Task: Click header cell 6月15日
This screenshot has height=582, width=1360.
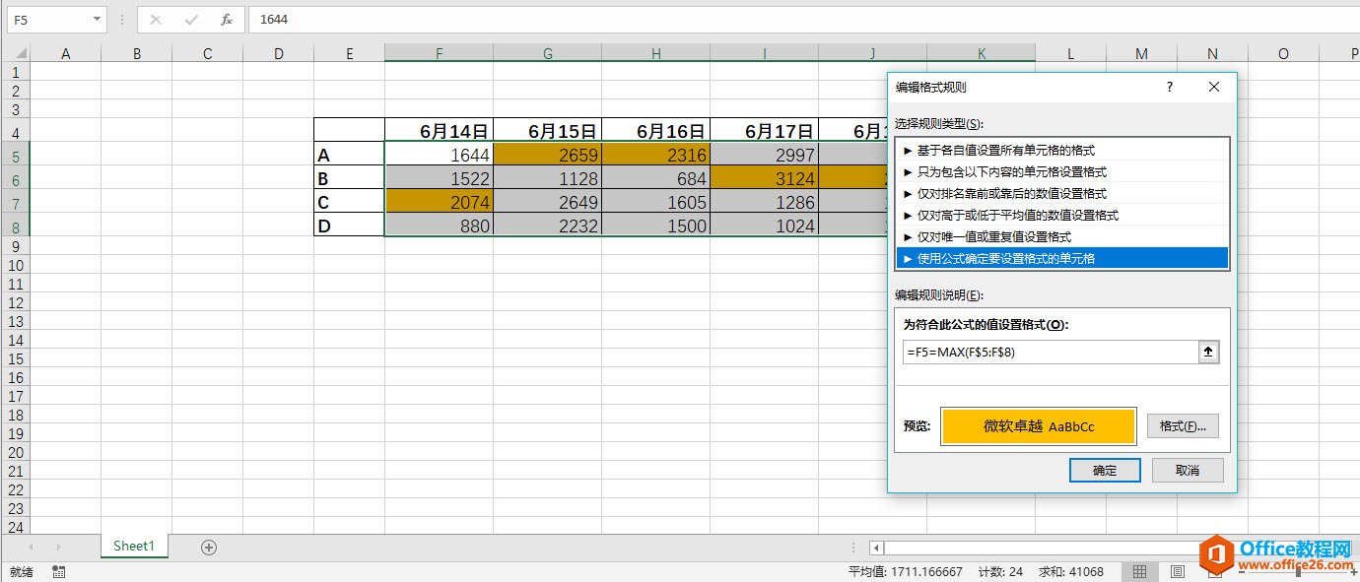Action: [x=548, y=130]
